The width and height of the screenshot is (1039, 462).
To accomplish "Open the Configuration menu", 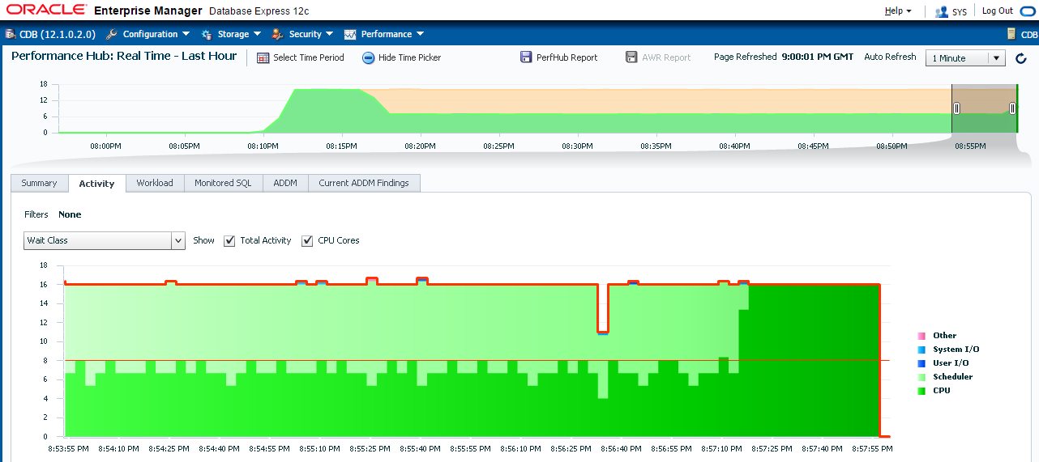I will click(149, 34).
